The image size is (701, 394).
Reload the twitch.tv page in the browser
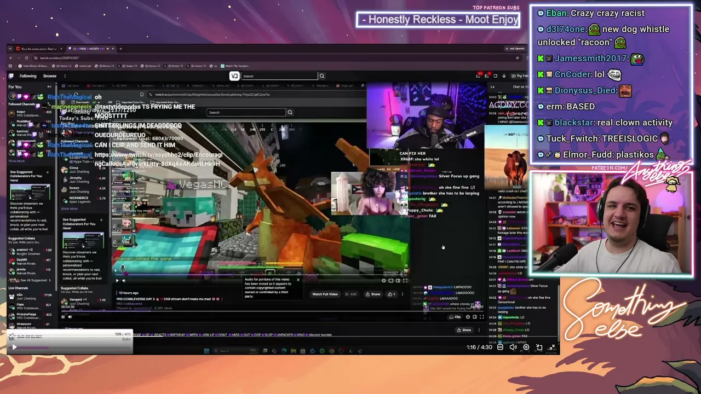pyautogui.click(x=27, y=57)
